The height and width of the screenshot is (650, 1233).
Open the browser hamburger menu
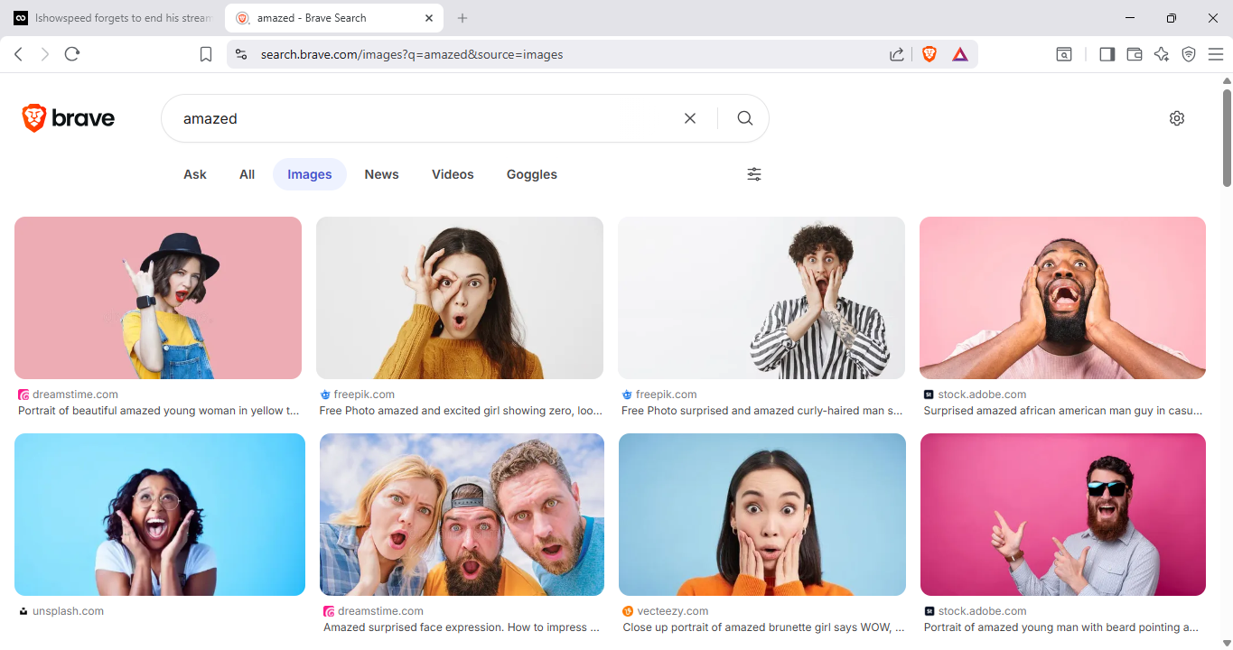(1216, 54)
